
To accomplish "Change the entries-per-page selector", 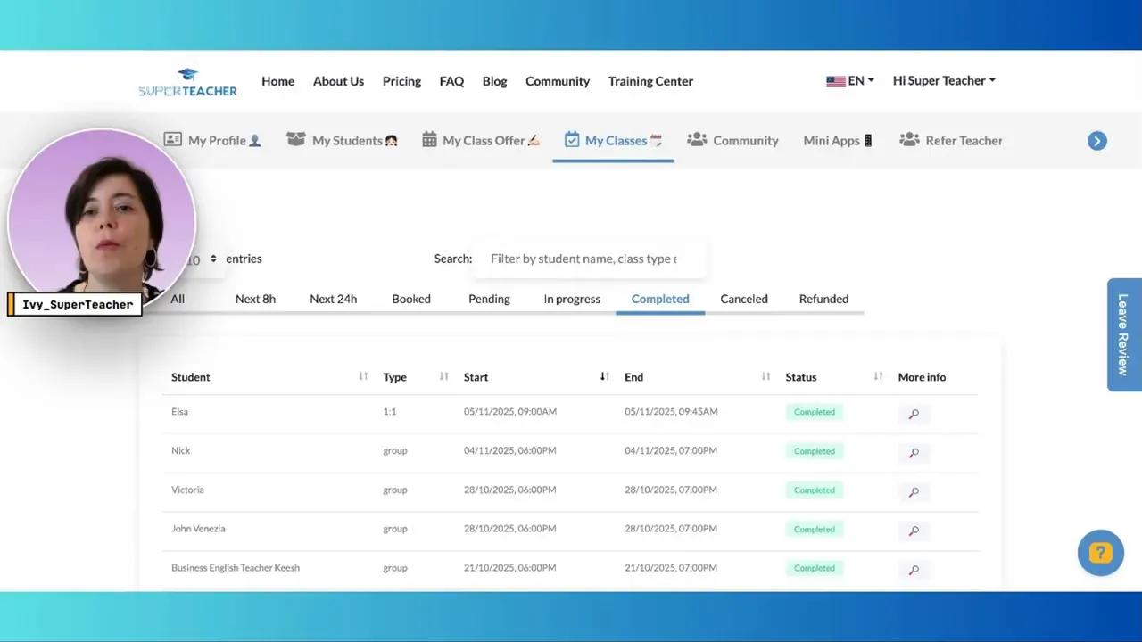I will (204, 259).
